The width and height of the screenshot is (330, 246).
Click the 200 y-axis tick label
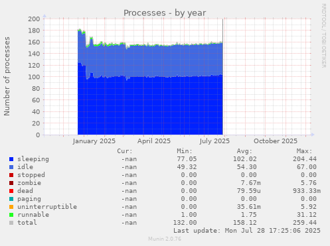pos(34,19)
